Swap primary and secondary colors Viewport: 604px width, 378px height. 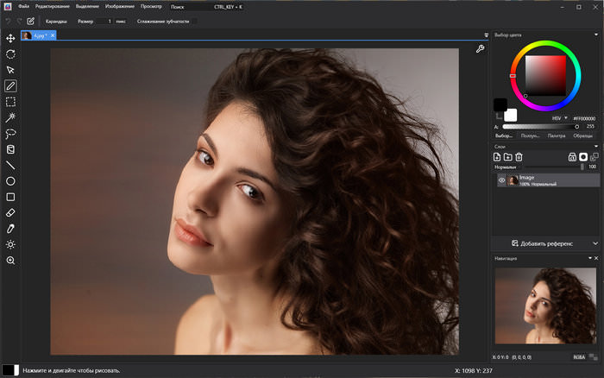499,116
